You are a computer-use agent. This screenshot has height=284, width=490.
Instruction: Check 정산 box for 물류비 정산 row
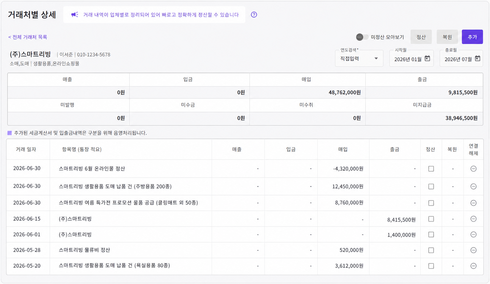[431, 250]
